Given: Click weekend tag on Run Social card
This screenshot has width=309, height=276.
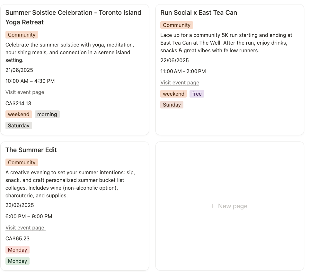Looking at the screenshot, I should coord(174,94).
